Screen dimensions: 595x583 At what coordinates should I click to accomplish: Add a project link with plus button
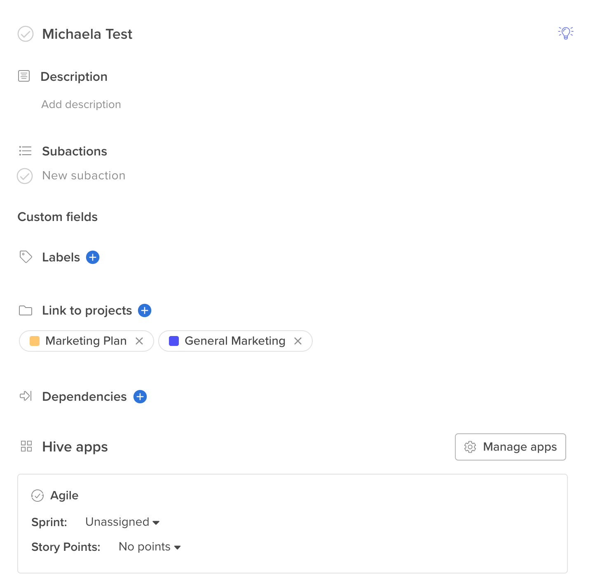145,310
